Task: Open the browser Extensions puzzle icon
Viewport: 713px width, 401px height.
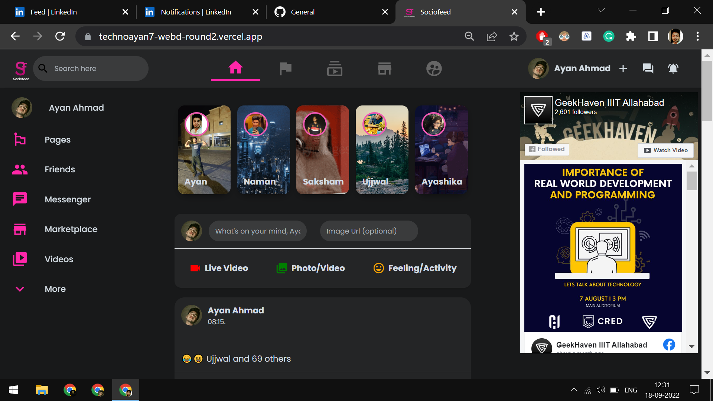Action: click(631, 36)
